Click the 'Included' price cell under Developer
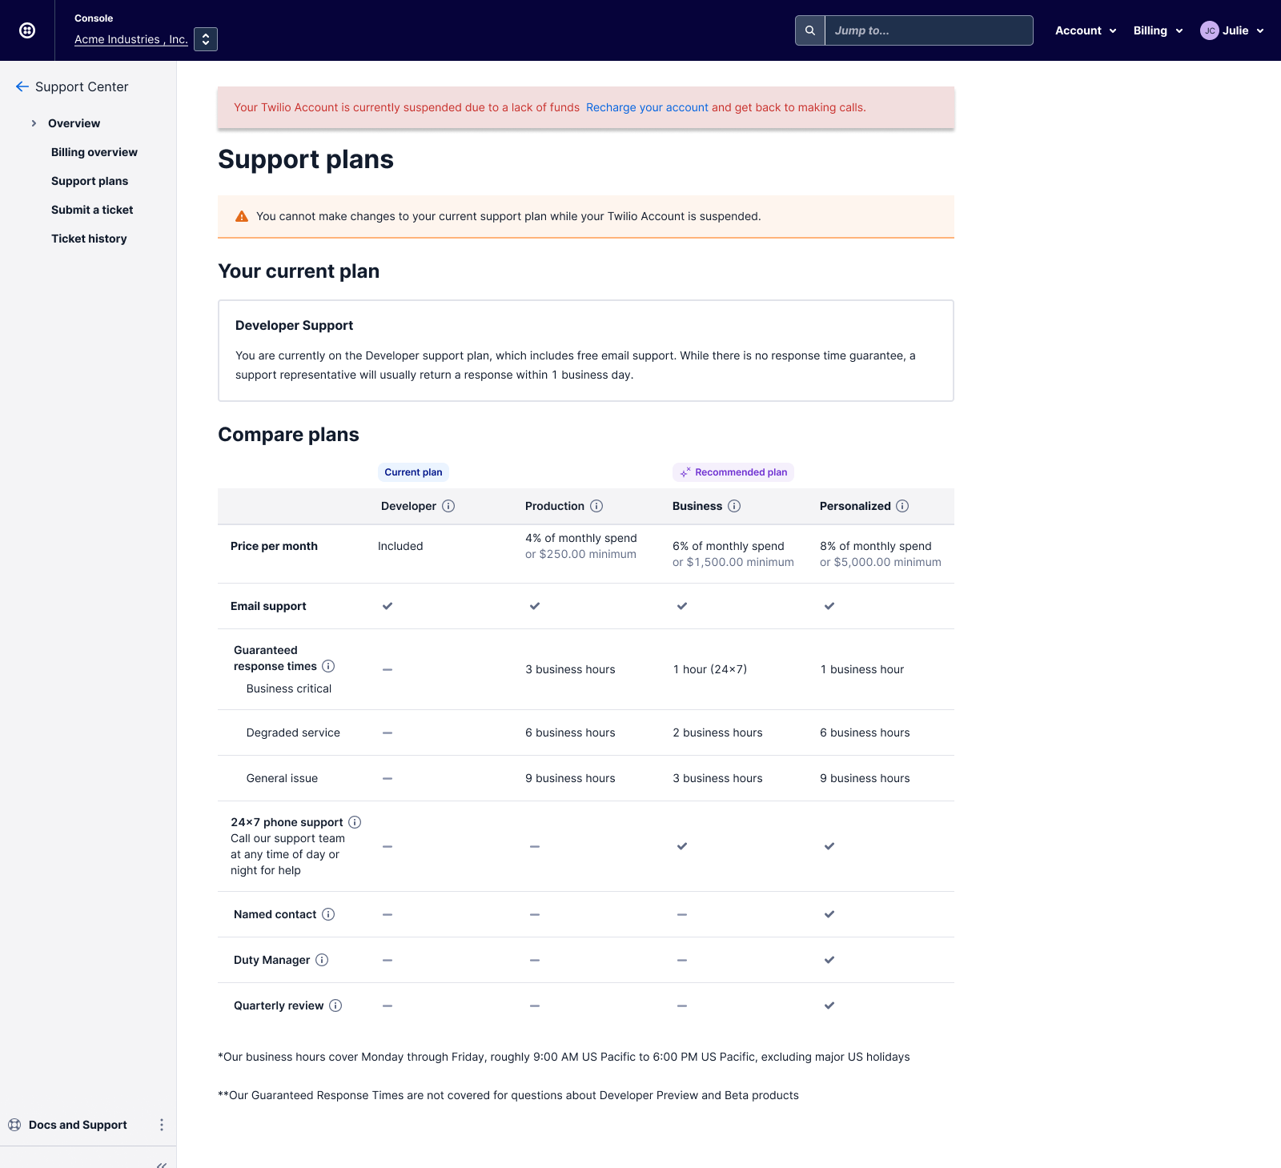Viewport: 1281px width, 1168px height. [400, 546]
